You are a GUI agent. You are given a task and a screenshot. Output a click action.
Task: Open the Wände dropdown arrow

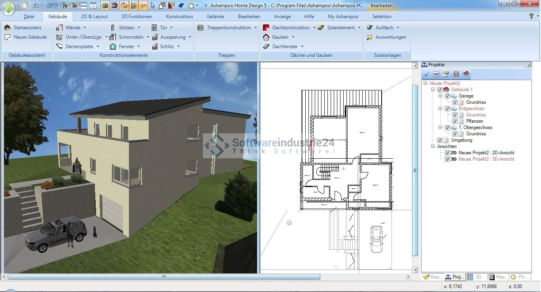point(85,28)
